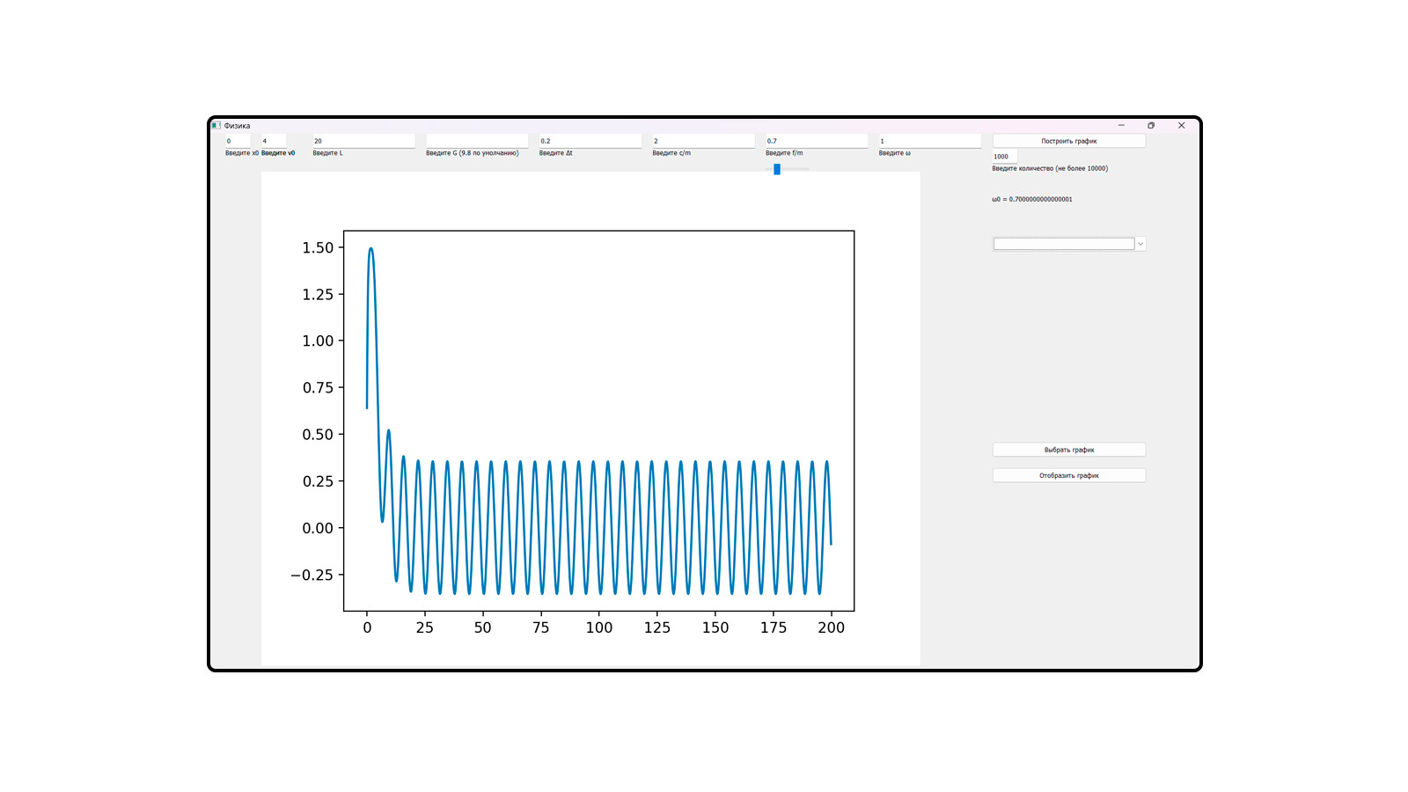Screen dimensions: 1408x792
Task: Click the f/m input field
Action: [817, 141]
